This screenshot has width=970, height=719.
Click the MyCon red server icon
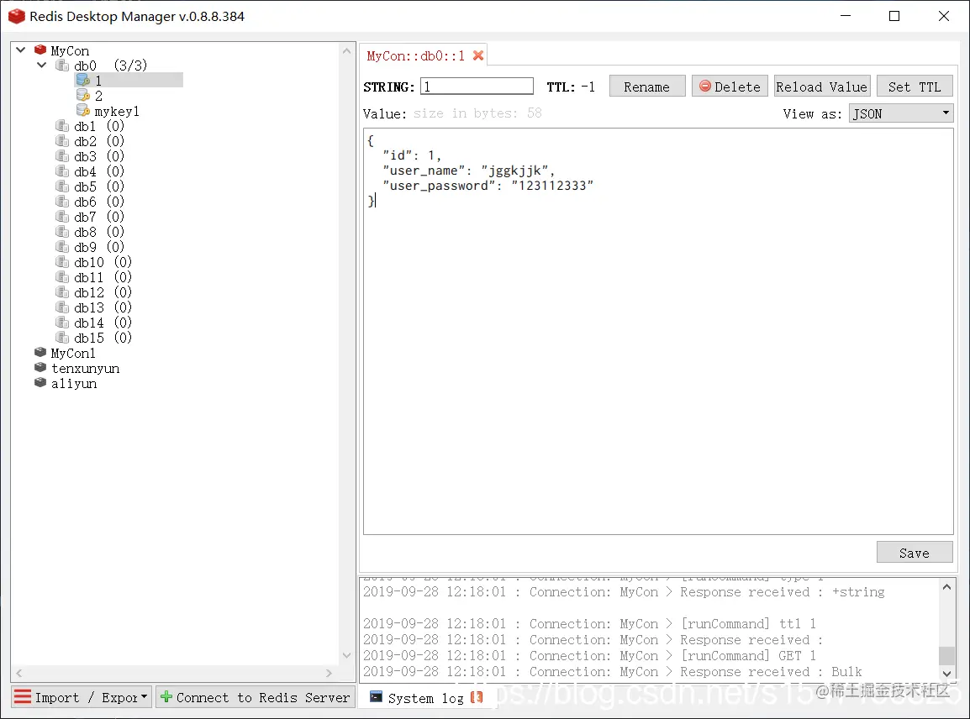[40, 50]
